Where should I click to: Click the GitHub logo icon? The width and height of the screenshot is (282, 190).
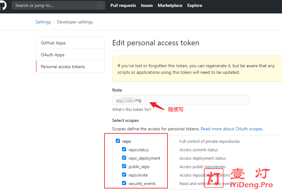(3, 5)
